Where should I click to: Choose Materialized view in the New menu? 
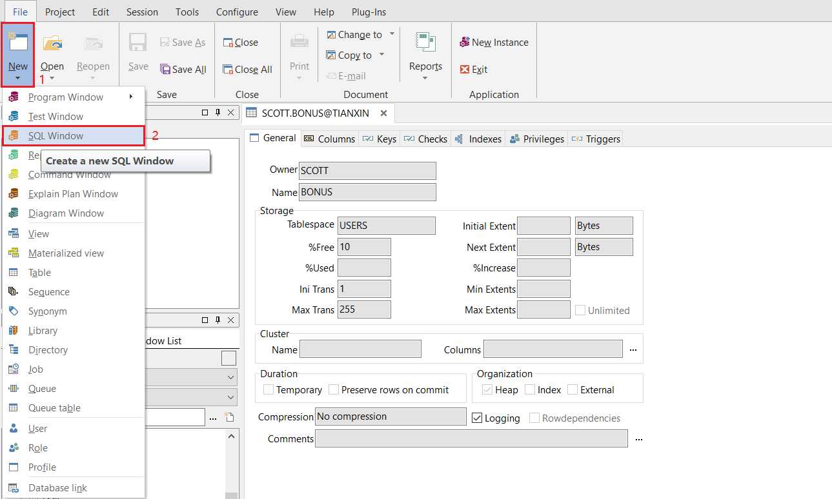[x=74, y=253]
